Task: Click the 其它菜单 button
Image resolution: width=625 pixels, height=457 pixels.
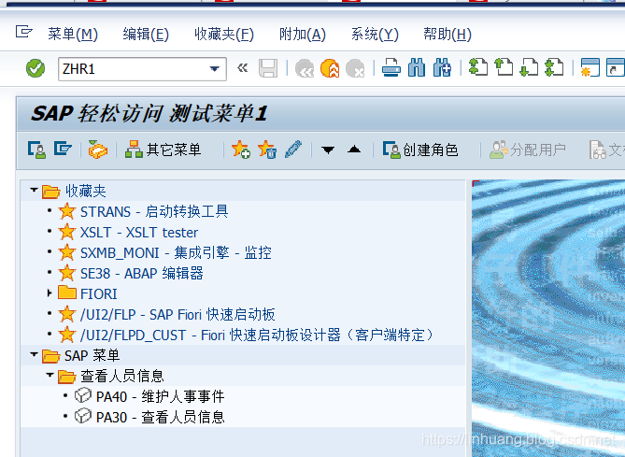Action: (x=163, y=150)
